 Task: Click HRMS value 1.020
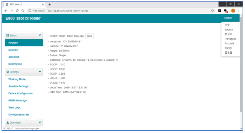coord(62,78)
